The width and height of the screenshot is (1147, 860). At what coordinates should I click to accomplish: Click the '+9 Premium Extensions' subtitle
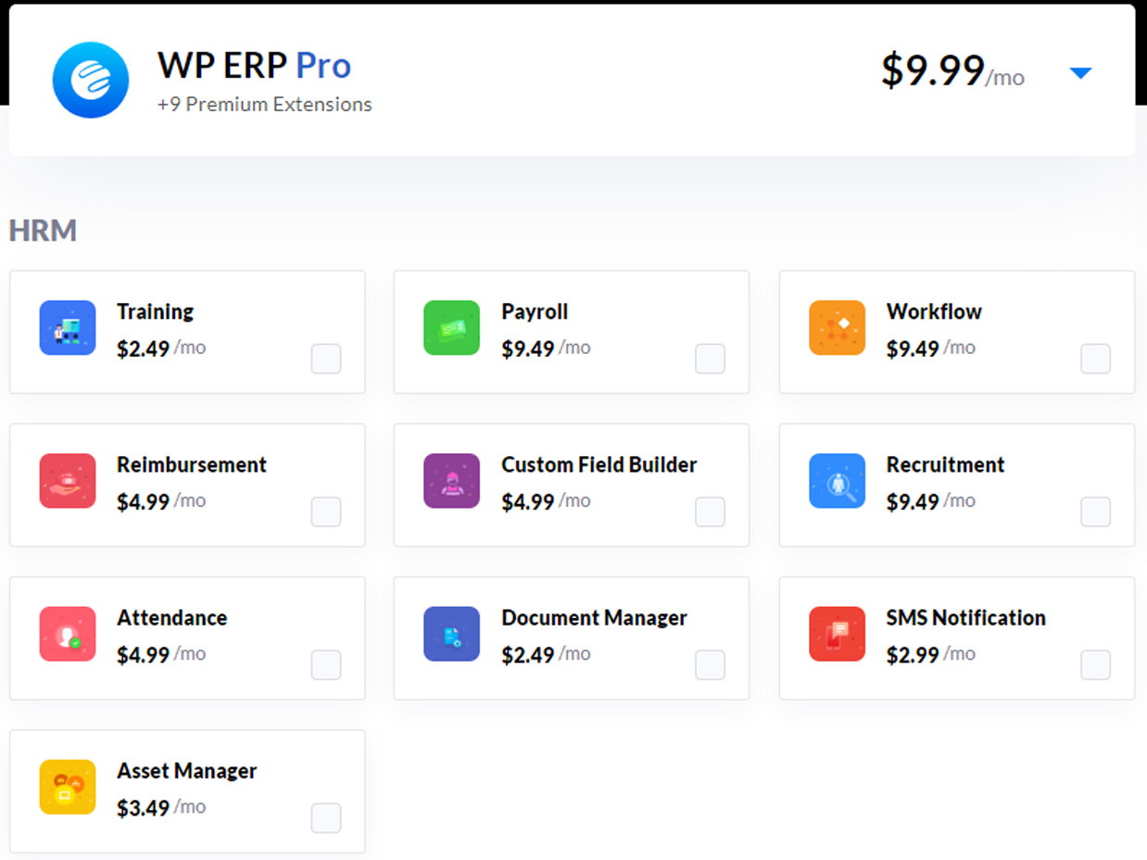[x=265, y=105]
